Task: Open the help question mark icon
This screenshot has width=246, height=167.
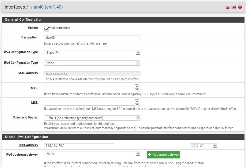Action: click(240, 7)
